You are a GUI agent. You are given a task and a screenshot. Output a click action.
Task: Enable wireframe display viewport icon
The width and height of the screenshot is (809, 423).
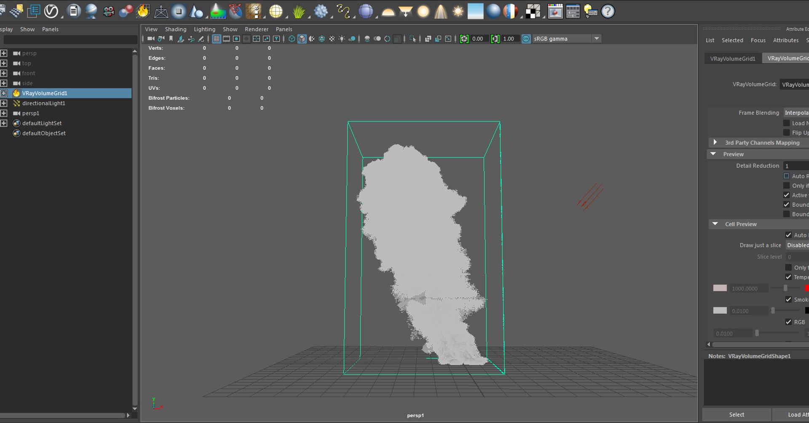(x=292, y=39)
